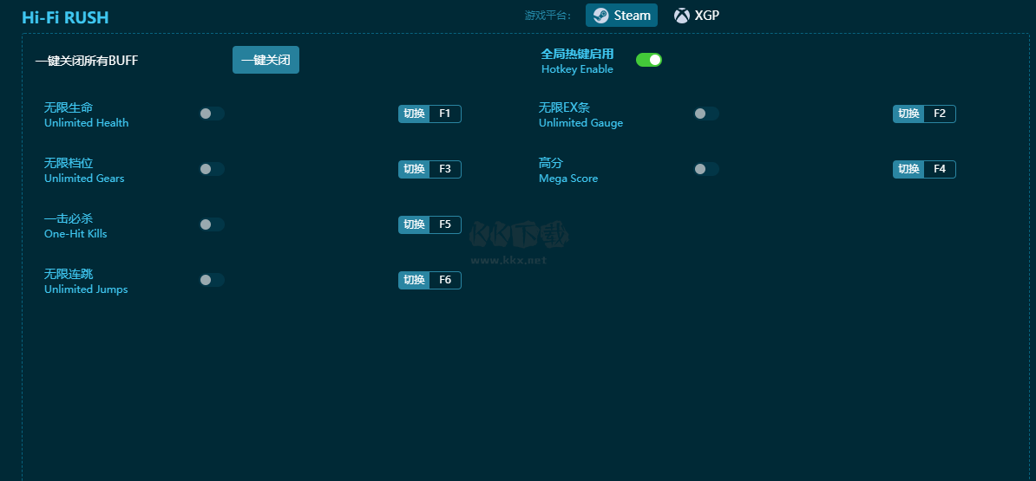Click the Xbox logo icon
Image resolution: width=1036 pixels, height=481 pixels.
[x=682, y=16]
